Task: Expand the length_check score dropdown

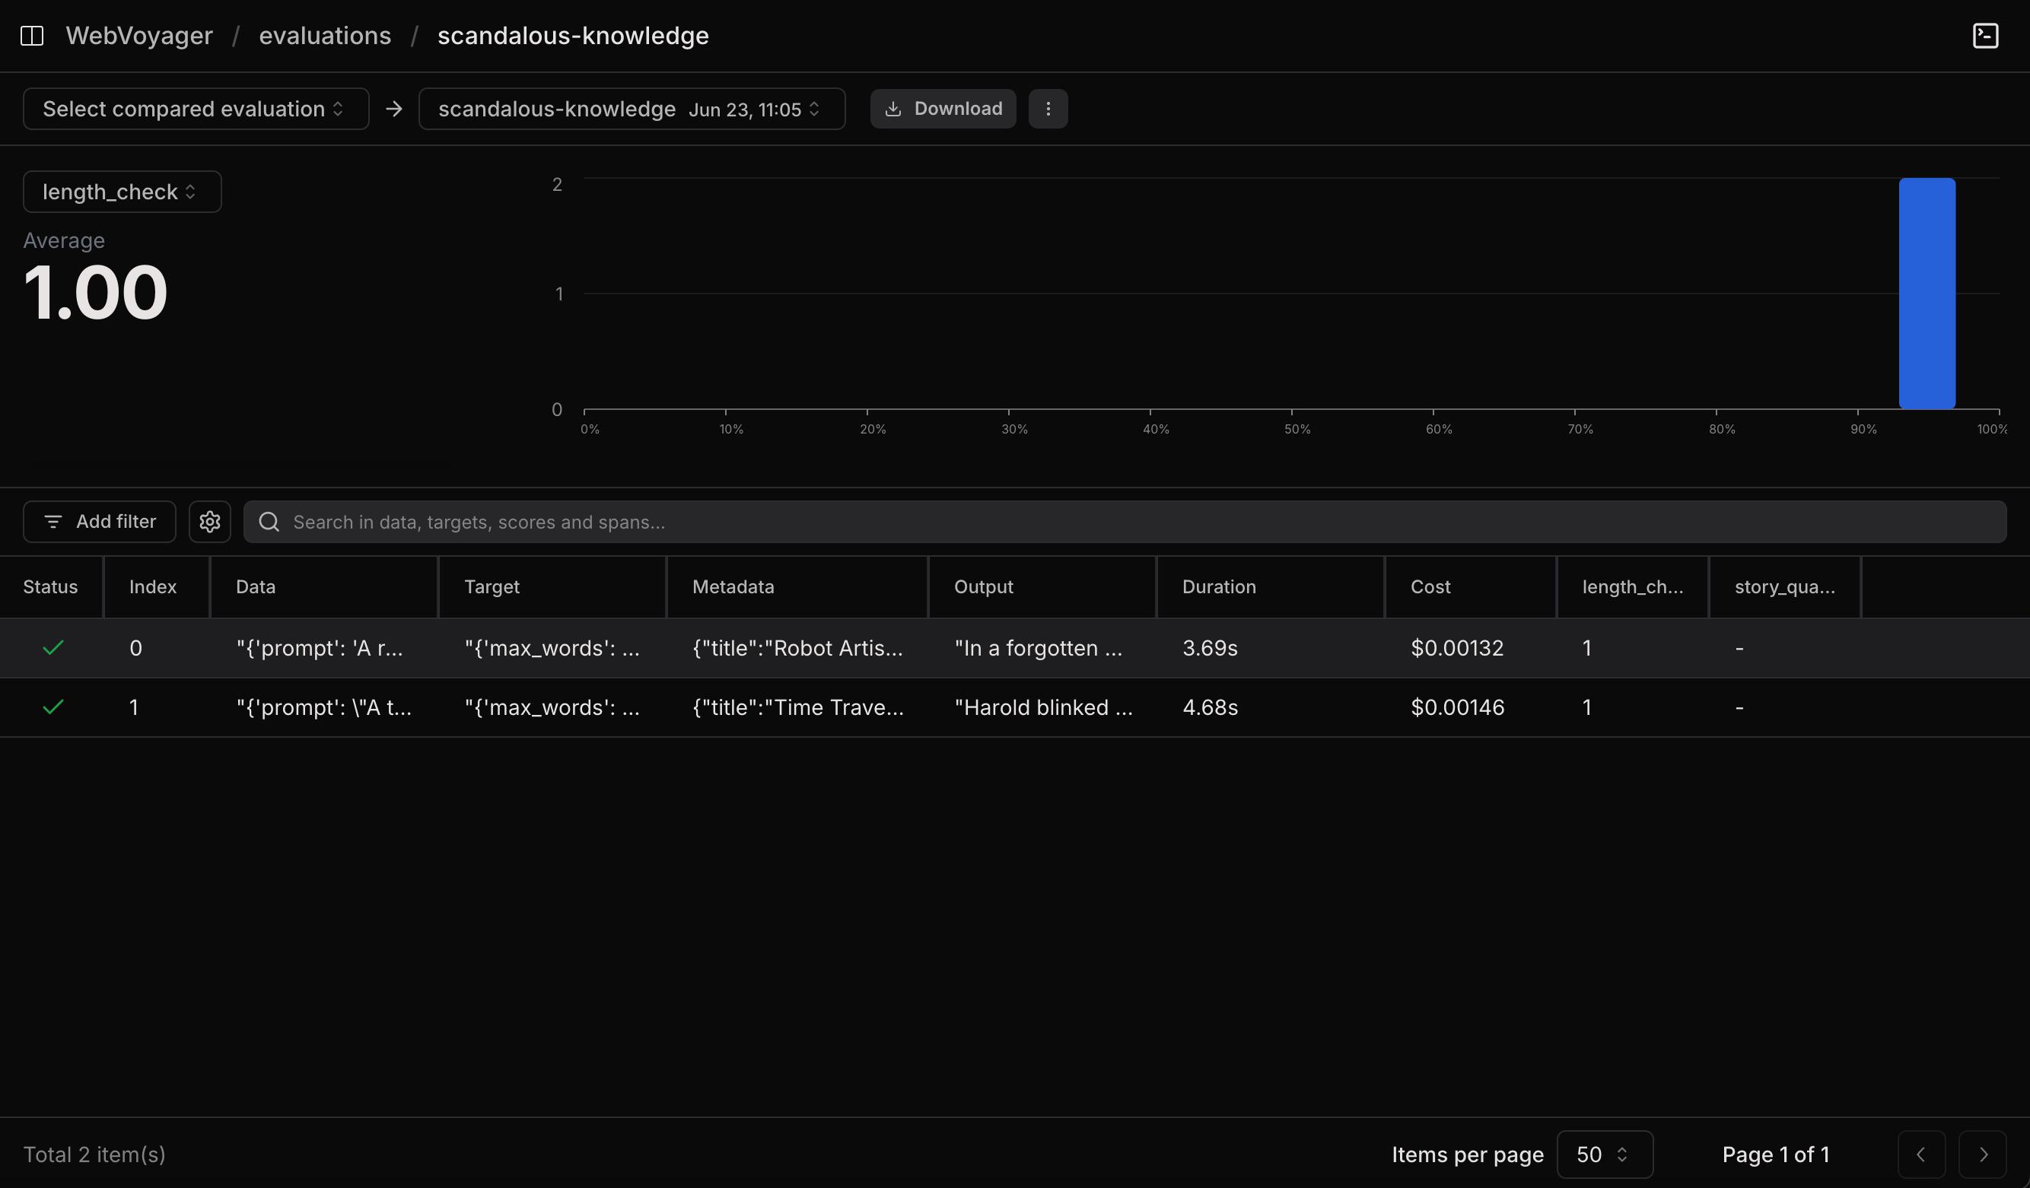Action: (123, 192)
